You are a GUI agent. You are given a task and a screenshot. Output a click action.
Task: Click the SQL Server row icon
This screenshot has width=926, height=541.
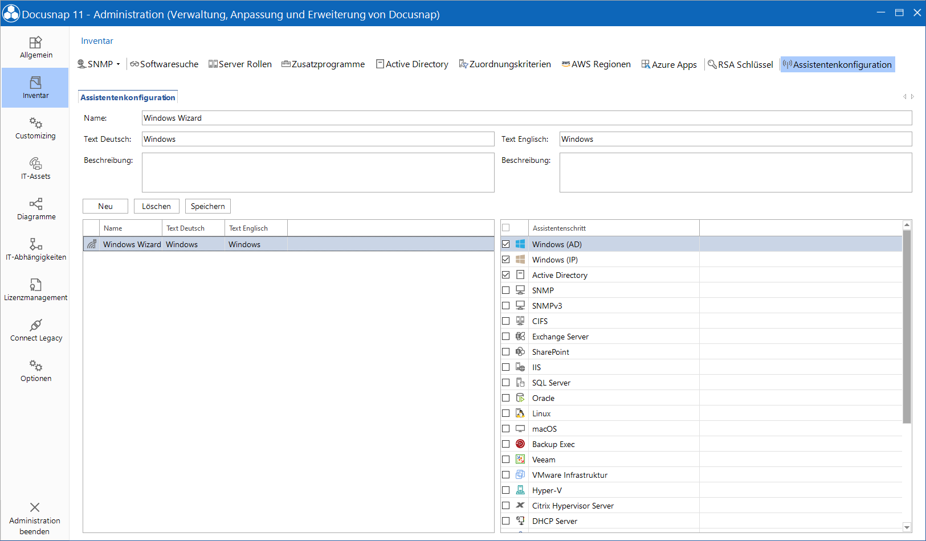[520, 383]
